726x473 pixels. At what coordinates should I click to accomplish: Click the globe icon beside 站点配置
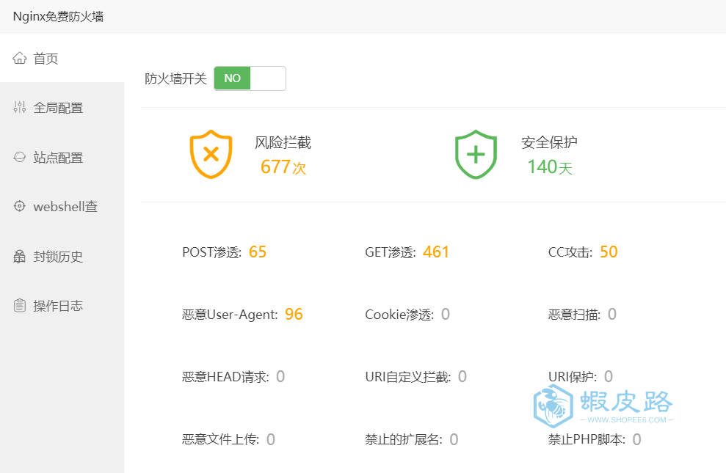coord(19,157)
